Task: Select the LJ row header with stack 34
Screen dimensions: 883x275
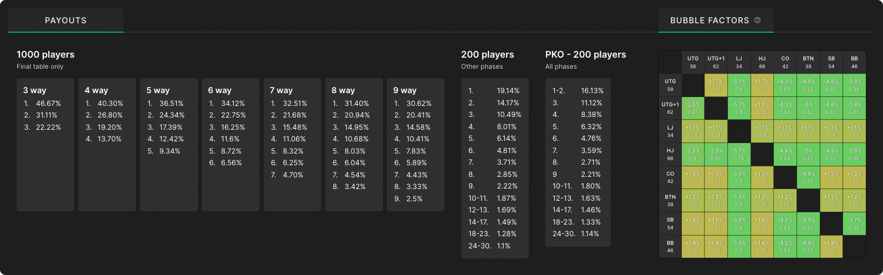Action: coord(670,131)
